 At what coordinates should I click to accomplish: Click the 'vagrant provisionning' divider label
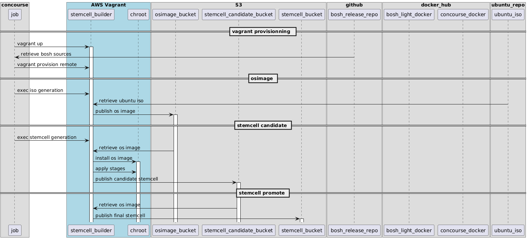coord(263,32)
